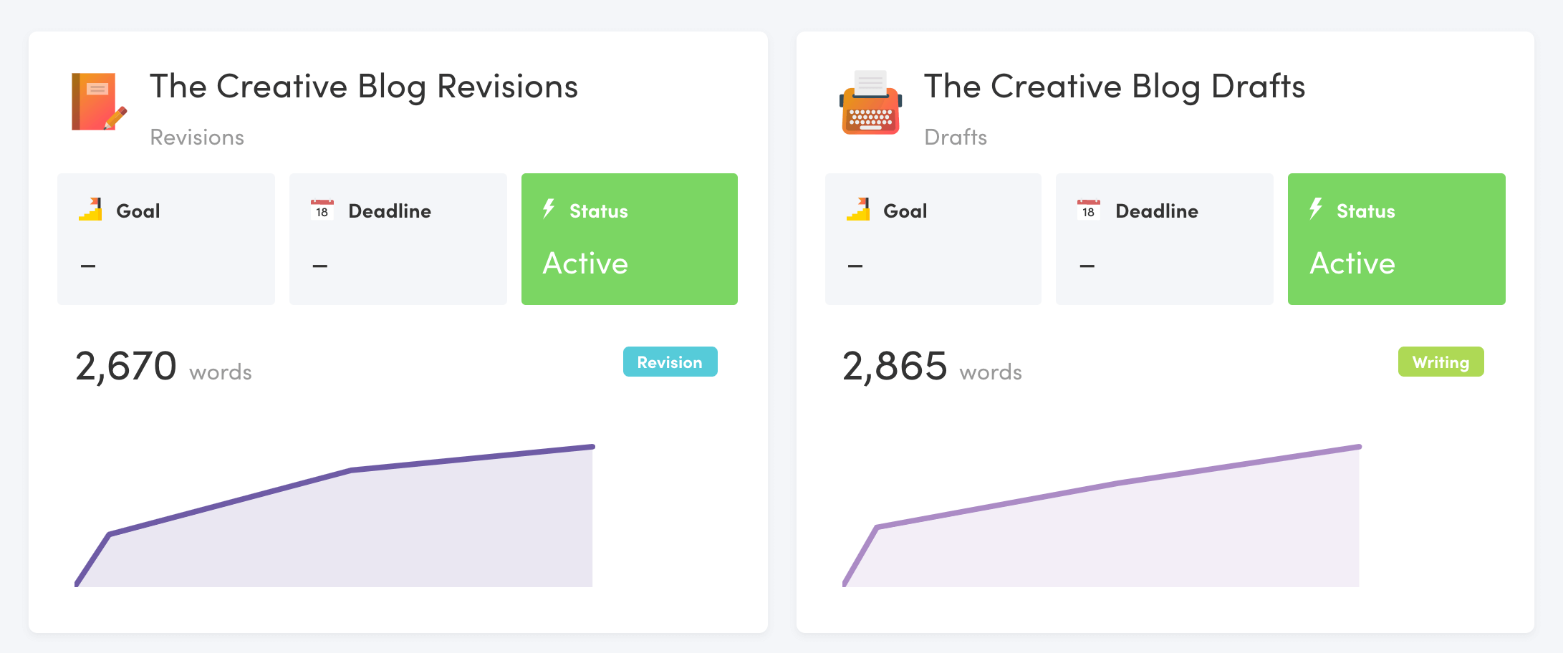Click the Goal stairs icon in Revisions card
This screenshot has height=653, width=1563.
[91, 210]
